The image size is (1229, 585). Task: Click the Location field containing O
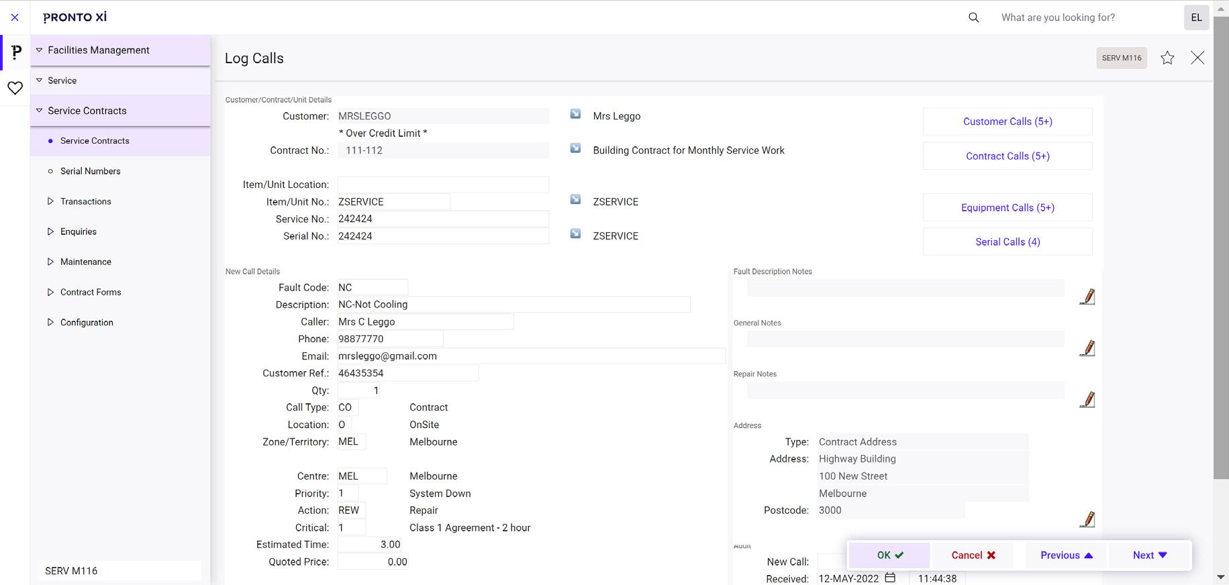point(344,425)
